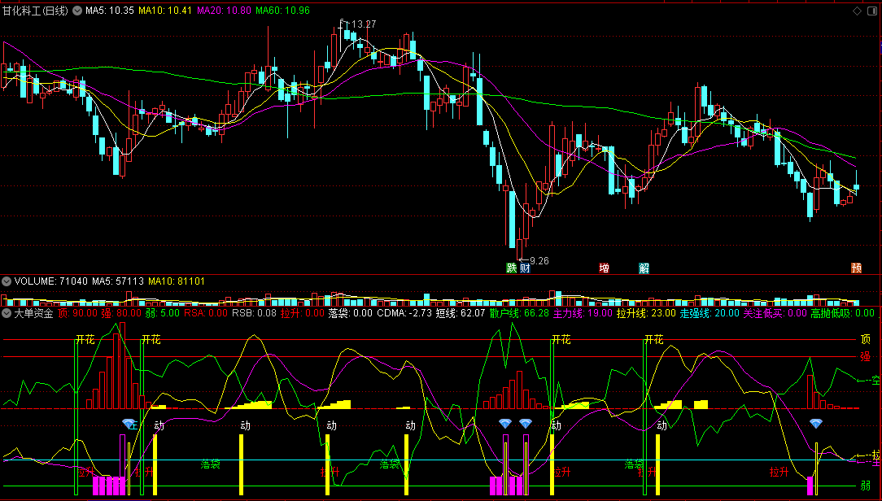Open the 财 financial report marker
Screen dimensions: 882x501
coord(525,268)
